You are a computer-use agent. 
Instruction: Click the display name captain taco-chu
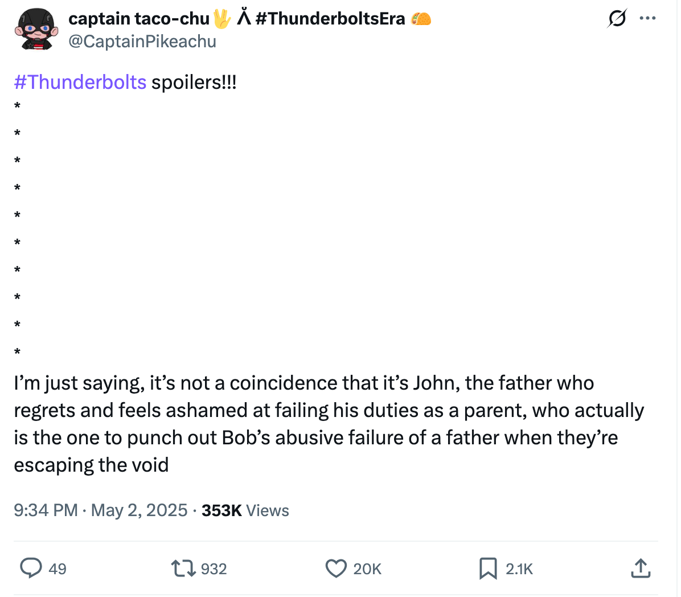coord(138,18)
